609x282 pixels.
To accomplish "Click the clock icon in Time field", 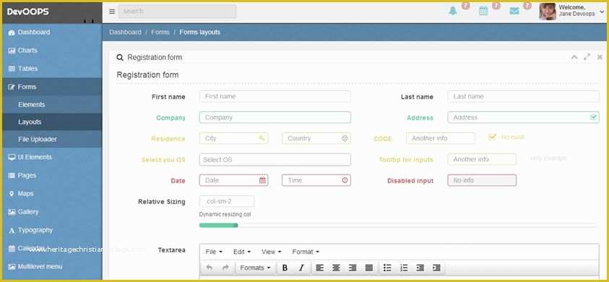I will coord(345,180).
